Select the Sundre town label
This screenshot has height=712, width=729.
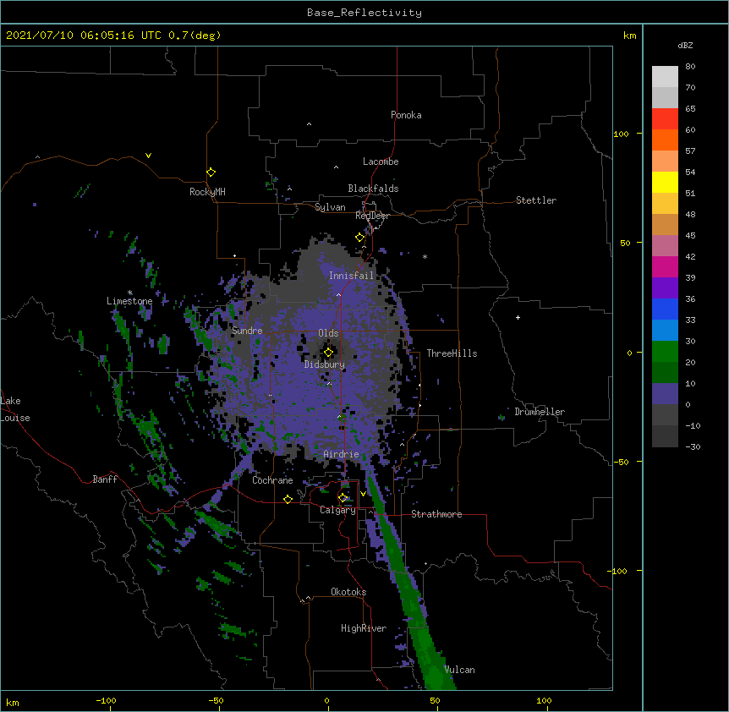tap(247, 331)
